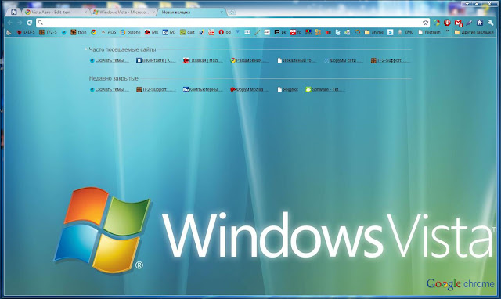Click the red circular extension icon
The width and height of the screenshot is (501, 299).
coord(447,23)
